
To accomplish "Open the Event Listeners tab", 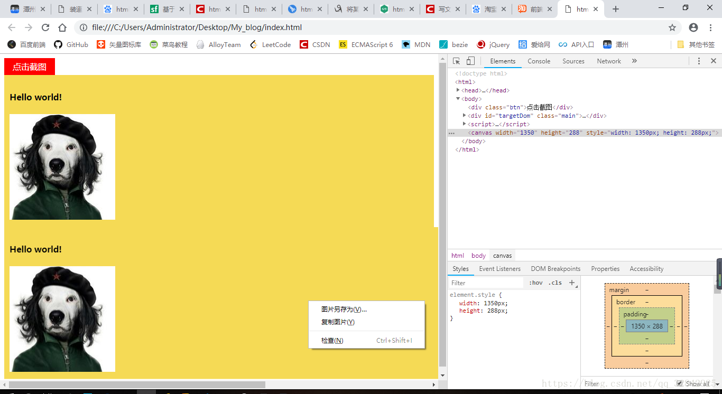I will [x=500, y=269].
